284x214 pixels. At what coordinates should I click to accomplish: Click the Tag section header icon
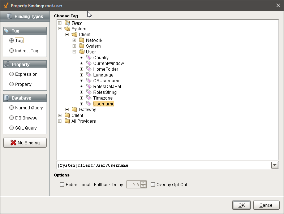point(7,31)
